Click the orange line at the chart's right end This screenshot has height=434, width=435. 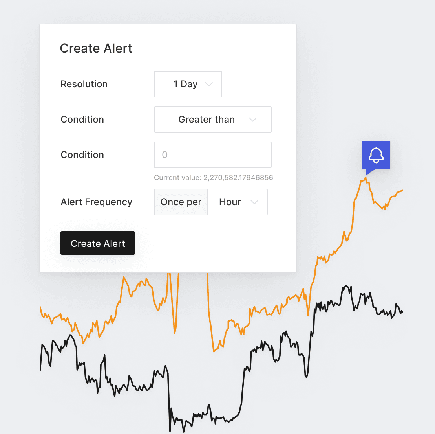click(x=401, y=191)
